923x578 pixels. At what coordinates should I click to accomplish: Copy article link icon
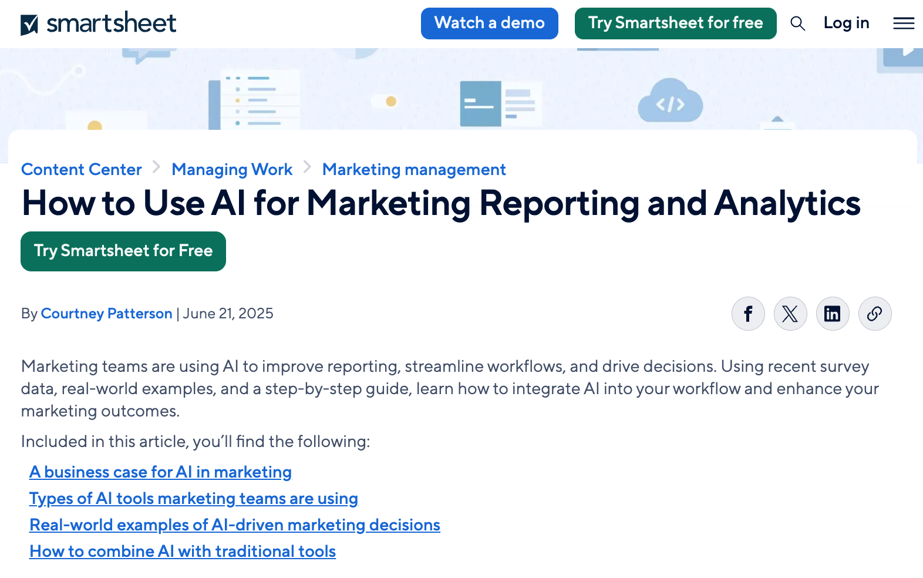pos(875,314)
